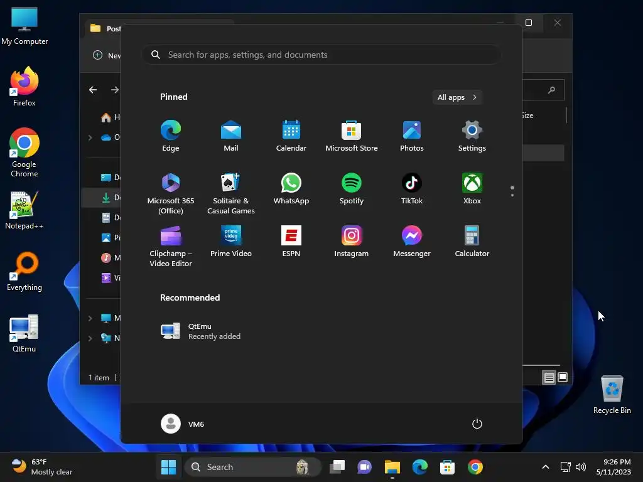Screen dimensions: 643x482
Task: Open WhatsApp
Action: point(291,188)
